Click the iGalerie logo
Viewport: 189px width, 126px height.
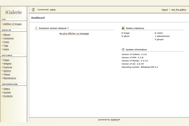click(x=14, y=12)
